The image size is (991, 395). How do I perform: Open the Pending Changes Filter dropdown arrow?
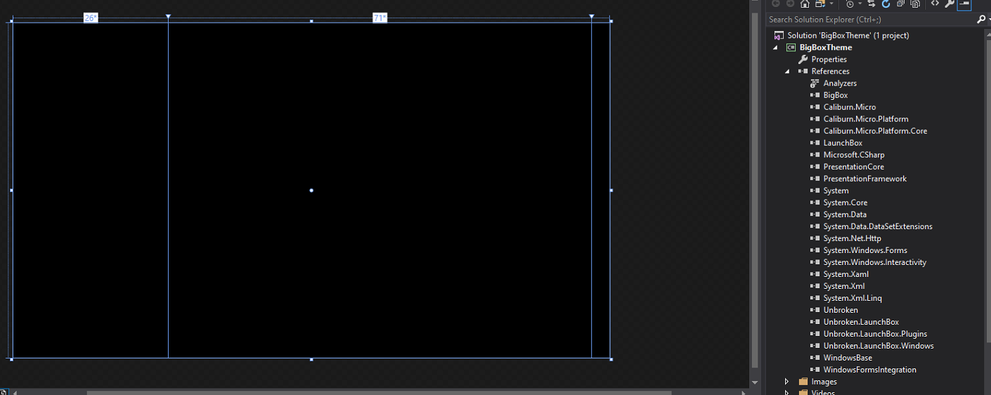click(860, 4)
